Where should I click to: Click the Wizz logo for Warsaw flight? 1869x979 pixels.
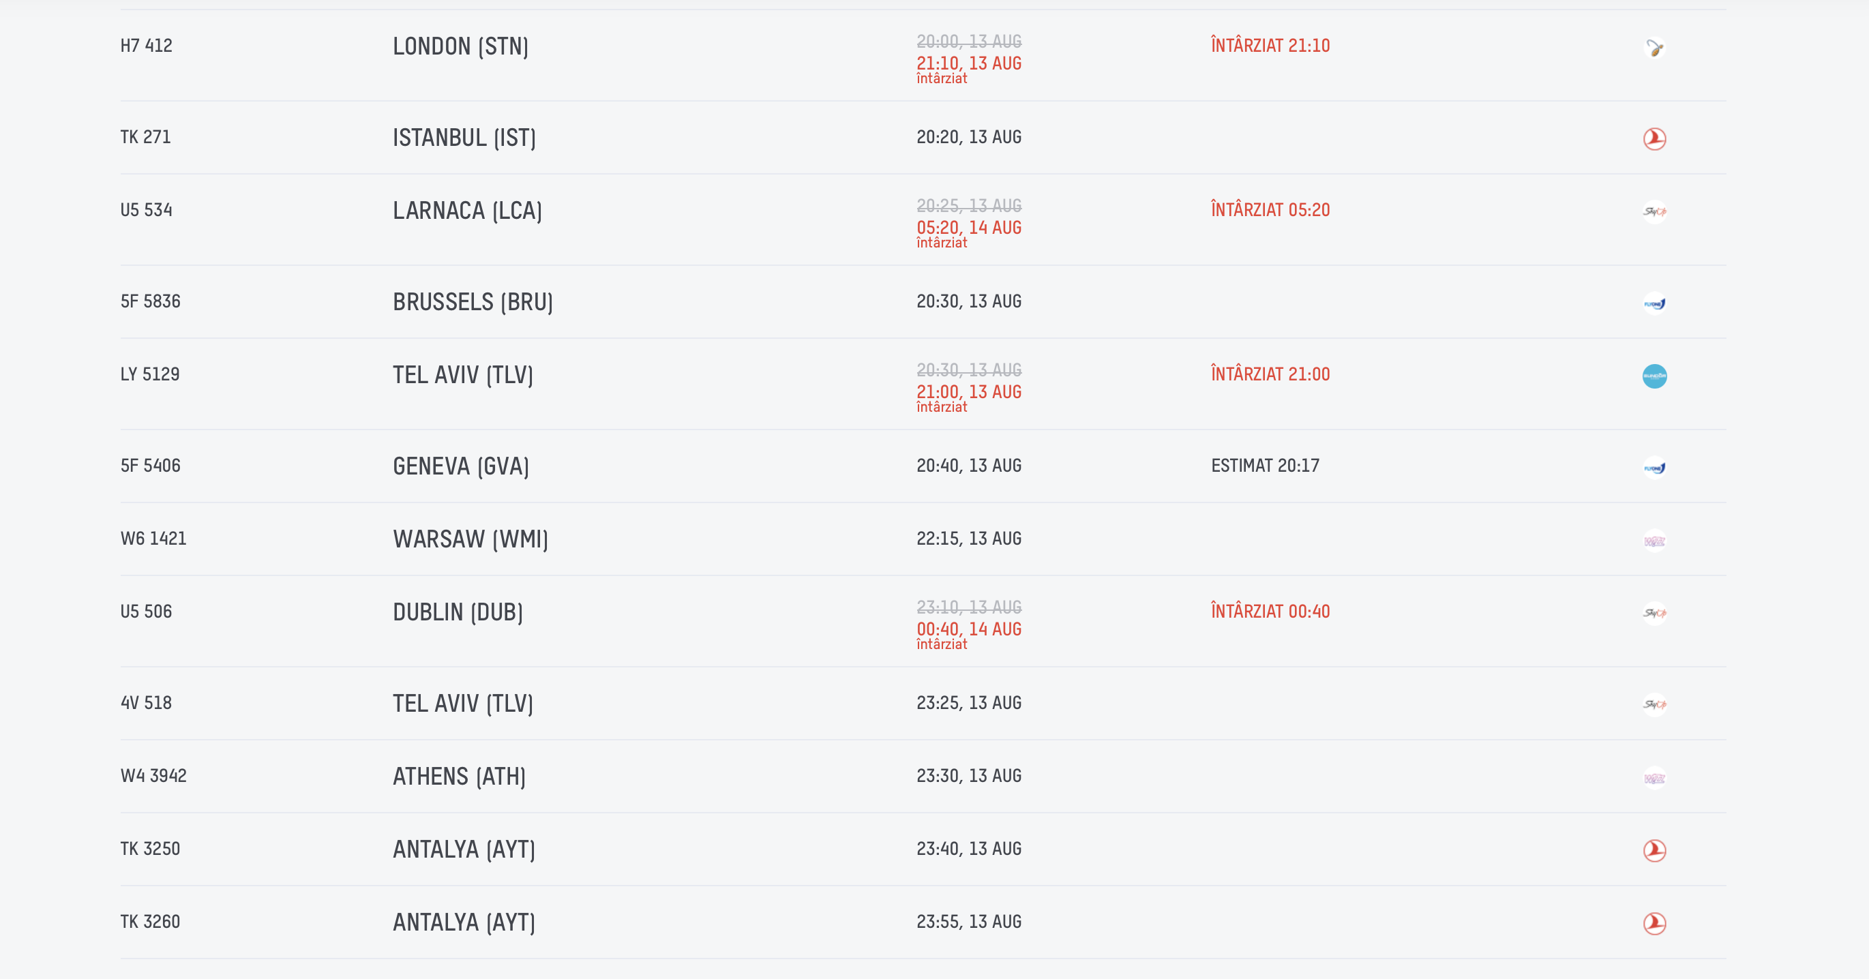[1654, 541]
